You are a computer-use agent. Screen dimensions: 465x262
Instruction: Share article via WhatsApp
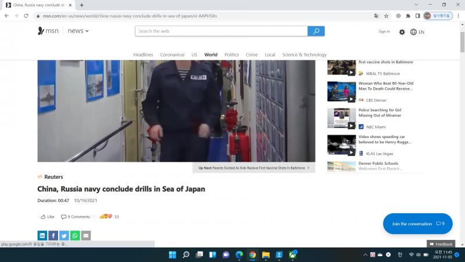(x=75, y=235)
